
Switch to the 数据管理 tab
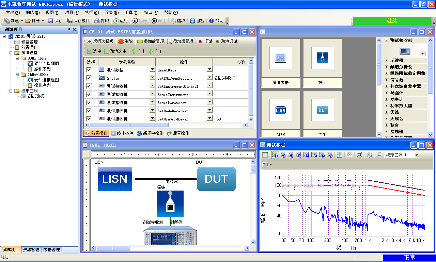click(x=51, y=249)
